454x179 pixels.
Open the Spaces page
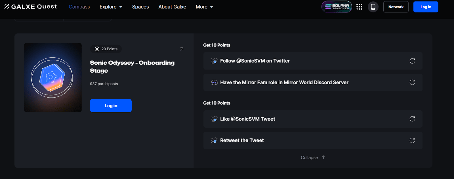coord(140,7)
